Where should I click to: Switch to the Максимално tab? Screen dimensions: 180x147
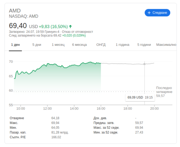coord(166,45)
